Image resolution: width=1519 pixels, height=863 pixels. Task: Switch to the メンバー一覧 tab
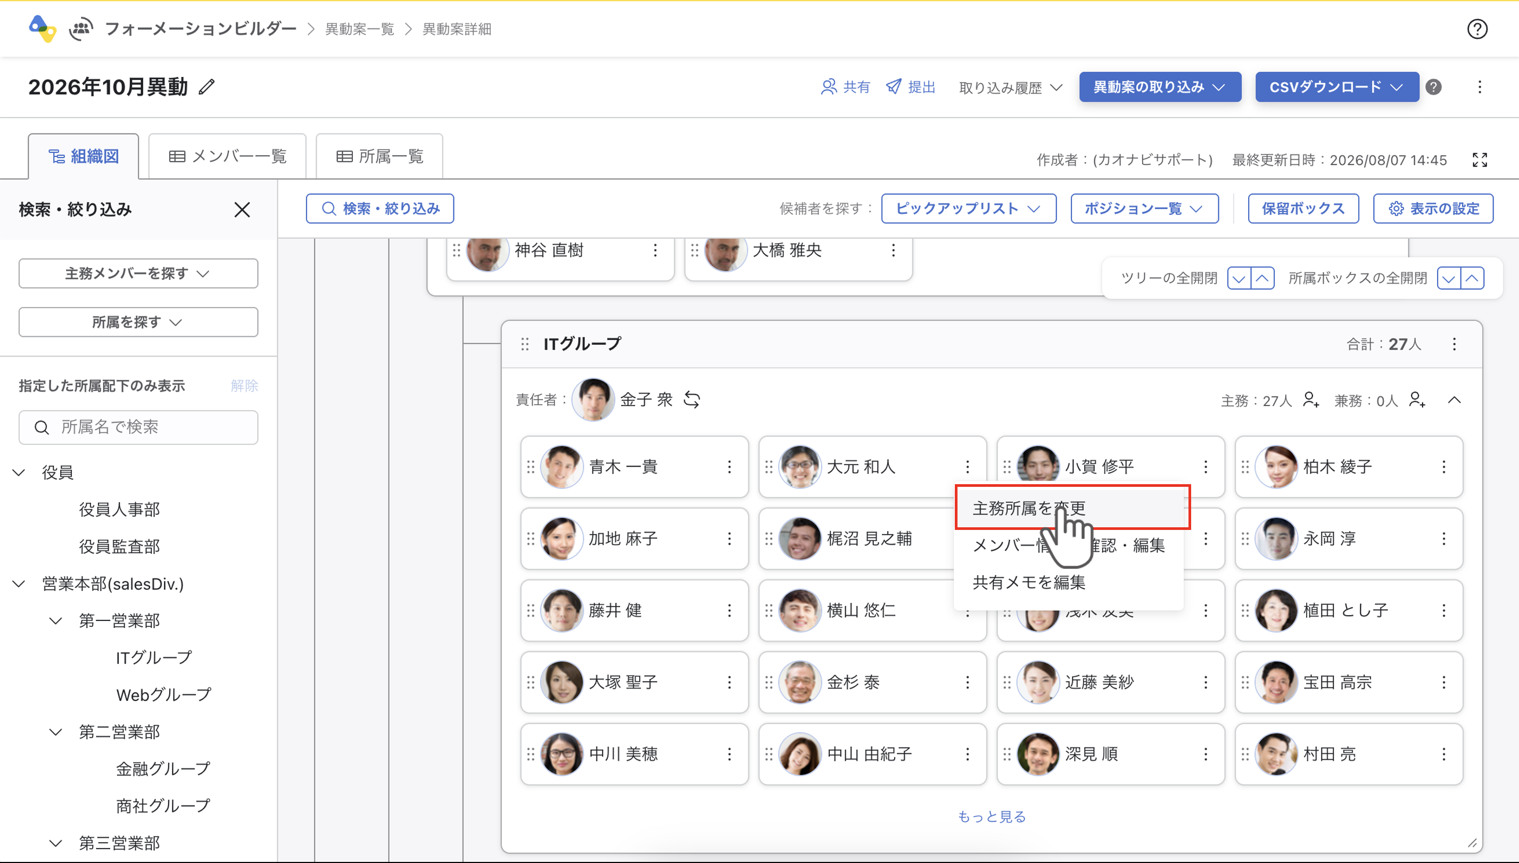(x=227, y=156)
